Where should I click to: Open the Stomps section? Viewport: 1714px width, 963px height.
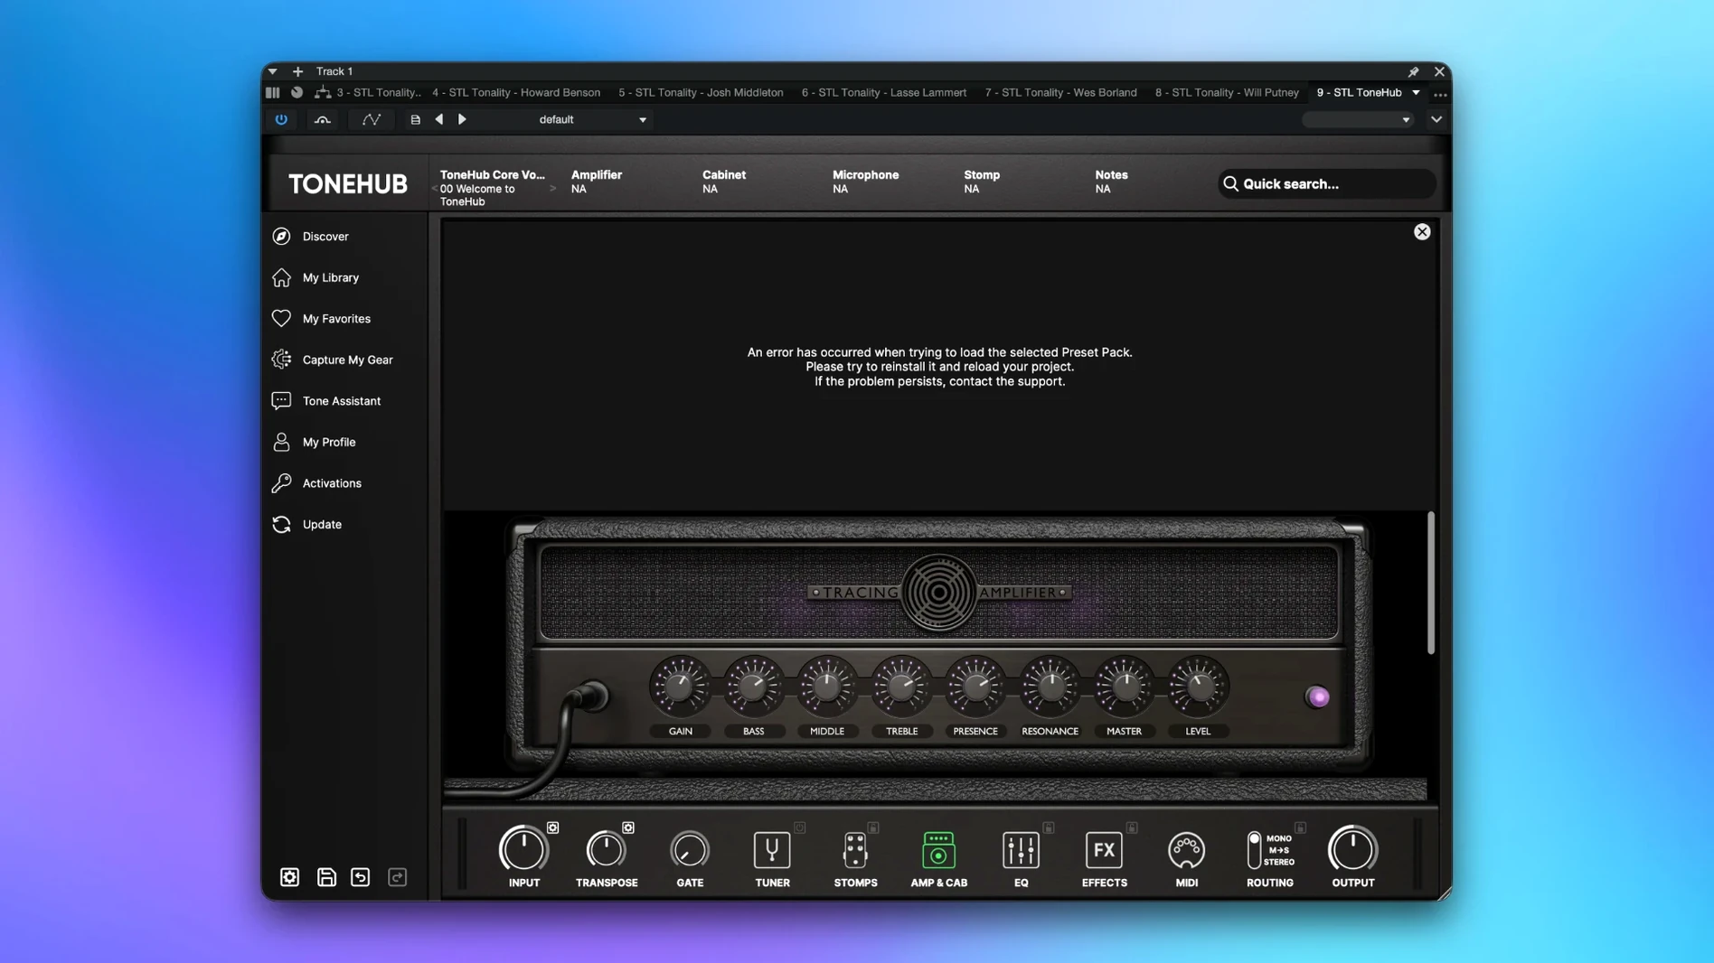coord(855,857)
